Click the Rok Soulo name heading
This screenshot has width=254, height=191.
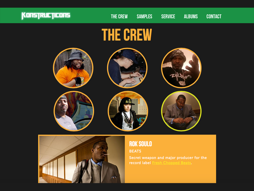point(140,144)
